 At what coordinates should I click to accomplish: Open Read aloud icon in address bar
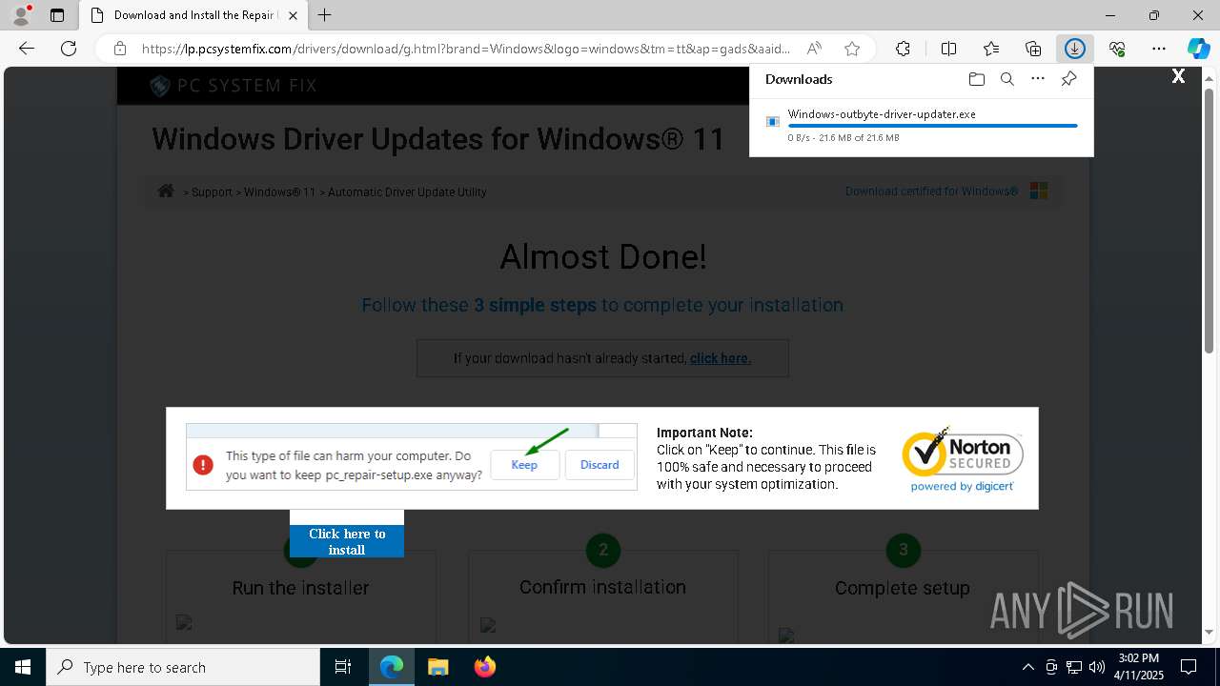[814, 49]
